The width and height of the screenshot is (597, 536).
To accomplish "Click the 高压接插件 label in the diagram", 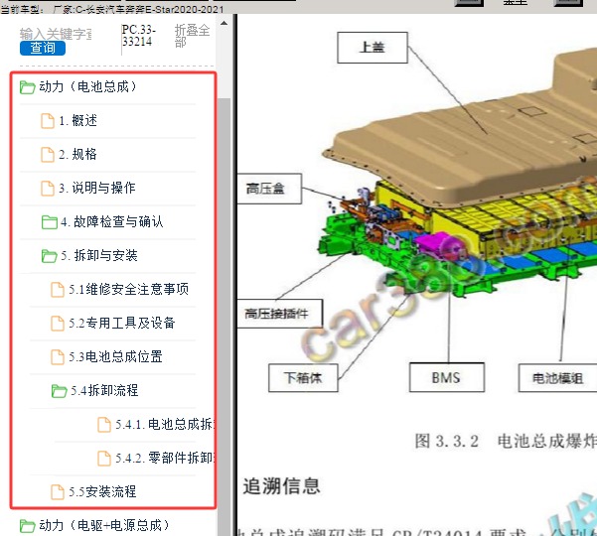I will [x=280, y=314].
